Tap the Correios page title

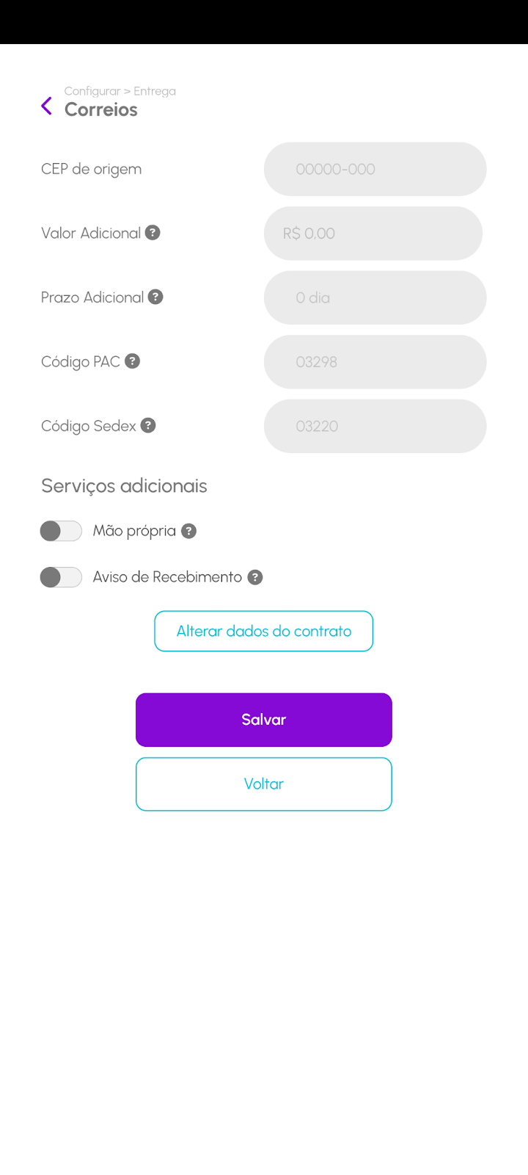click(101, 109)
